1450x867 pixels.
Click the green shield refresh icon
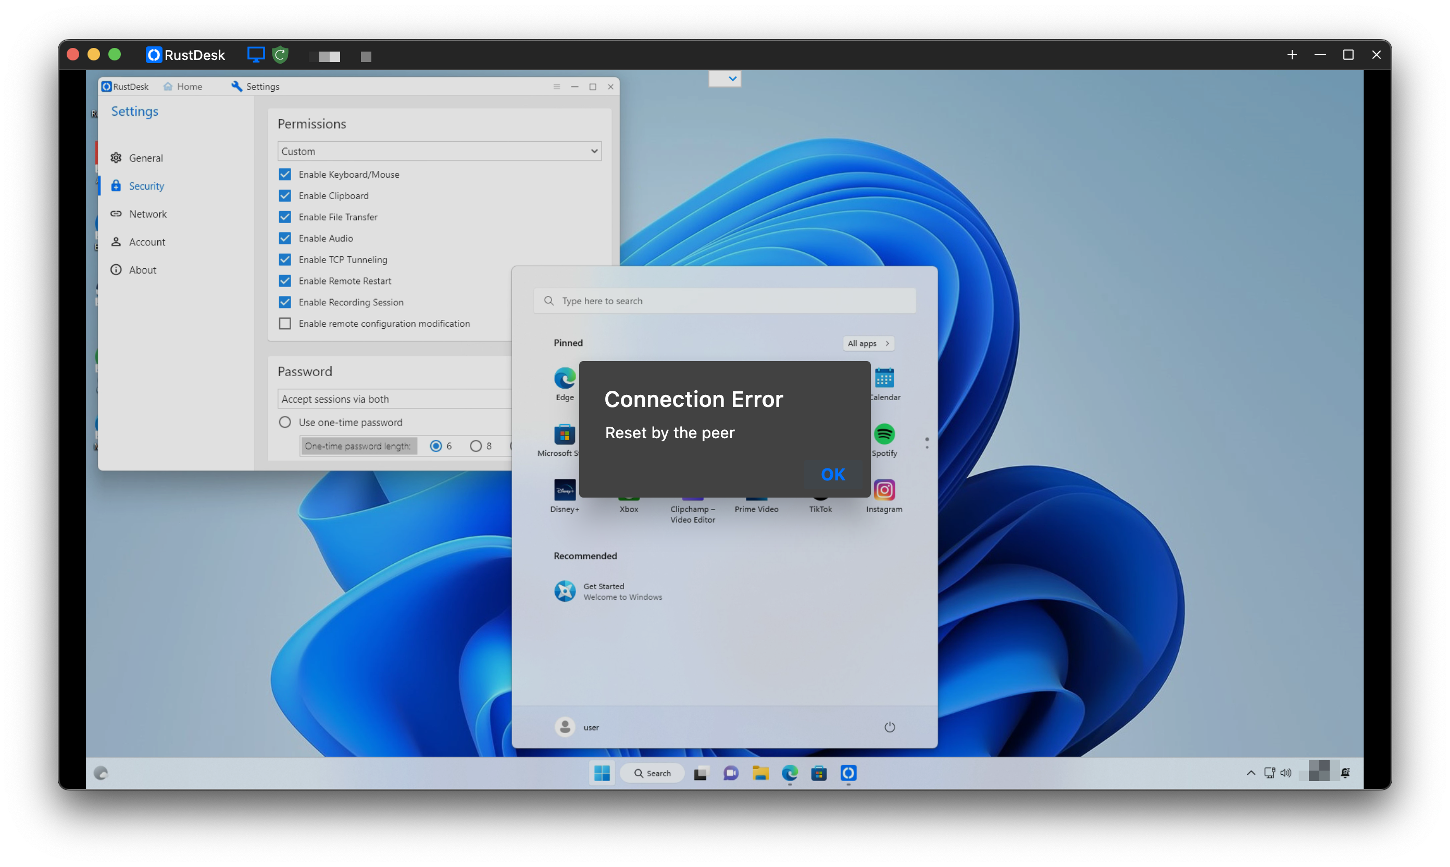tap(280, 55)
